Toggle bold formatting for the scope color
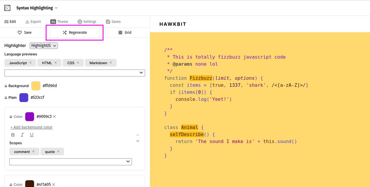 13,135
